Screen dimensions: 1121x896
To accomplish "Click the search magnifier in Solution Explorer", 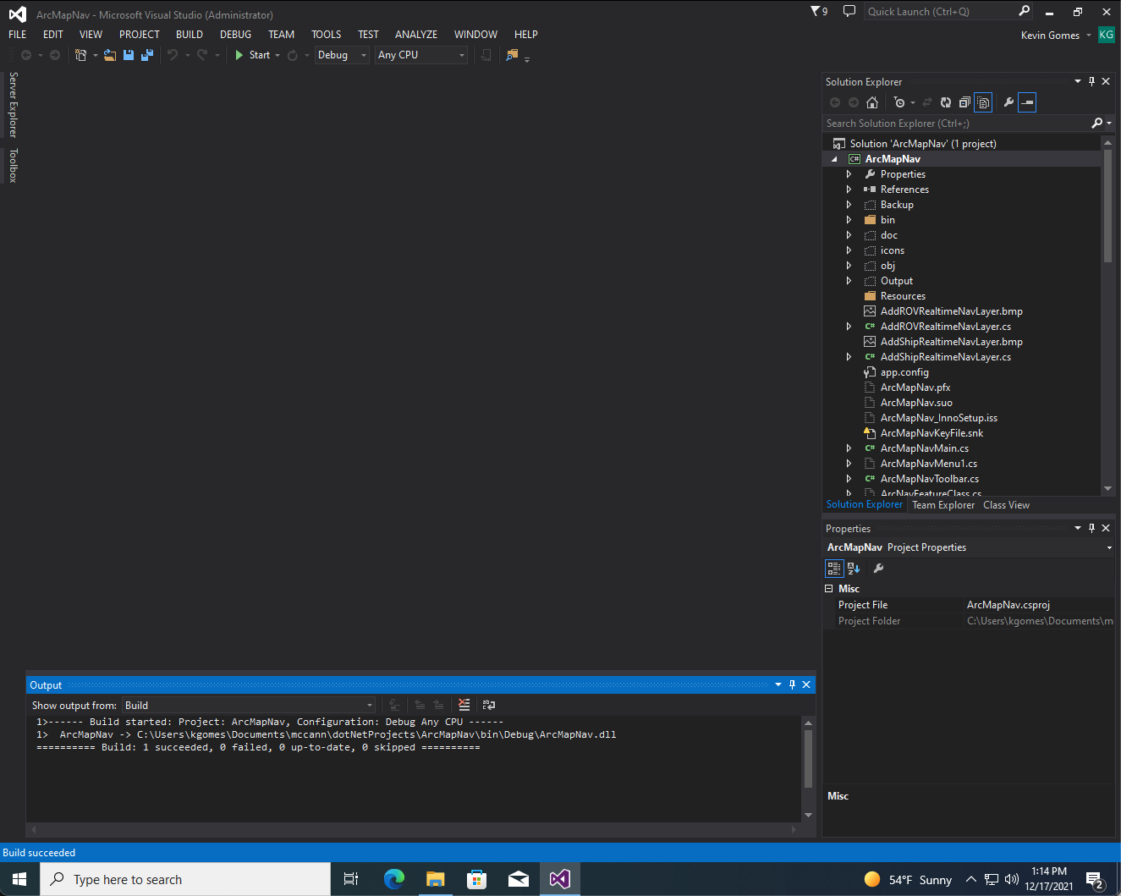I will (x=1097, y=124).
